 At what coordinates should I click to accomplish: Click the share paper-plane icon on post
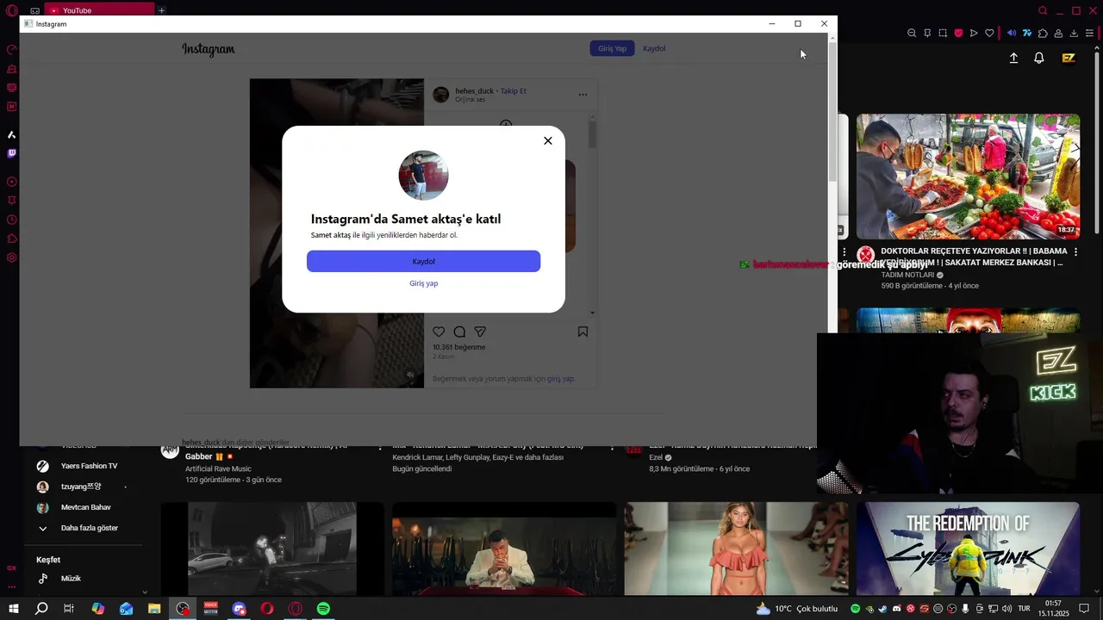tap(480, 332)
